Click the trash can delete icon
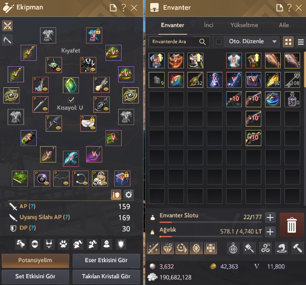 click(x=292, y=225)
